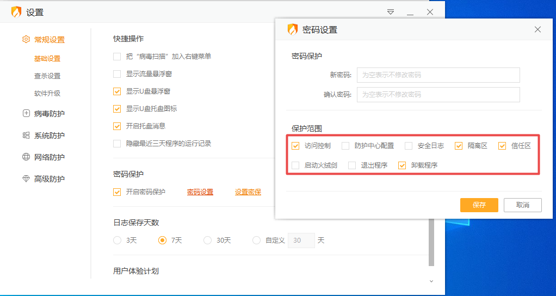Click the settings page vertical scrollbar
The image size is (556, 296).
coord(431,242)
